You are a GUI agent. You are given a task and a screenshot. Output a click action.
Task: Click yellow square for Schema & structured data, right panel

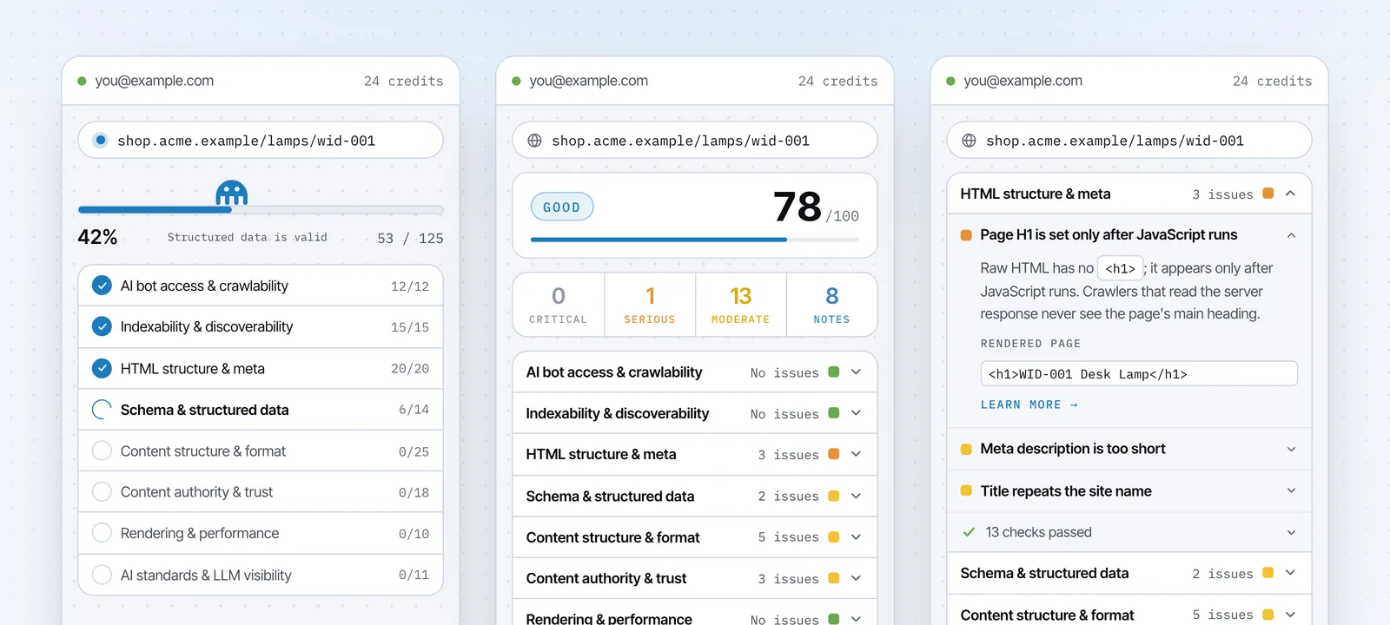(1268, 573)
